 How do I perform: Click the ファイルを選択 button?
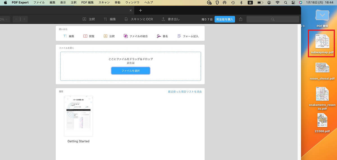(x=131, y=71)
